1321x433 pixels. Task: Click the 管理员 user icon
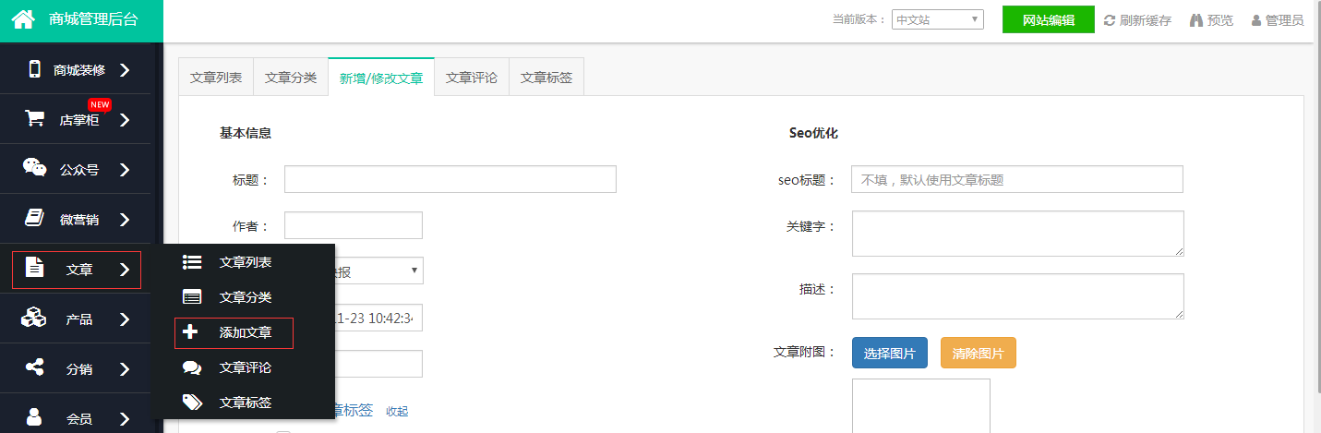[1255, 20]
